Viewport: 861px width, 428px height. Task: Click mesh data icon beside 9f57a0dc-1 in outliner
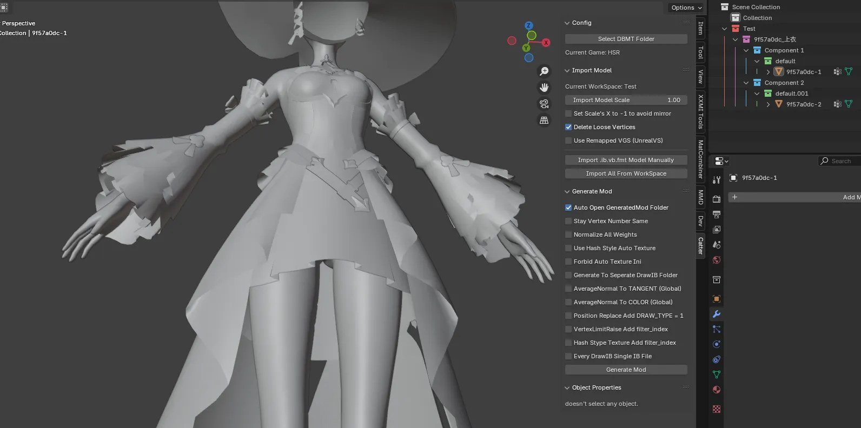pos(849,72)
